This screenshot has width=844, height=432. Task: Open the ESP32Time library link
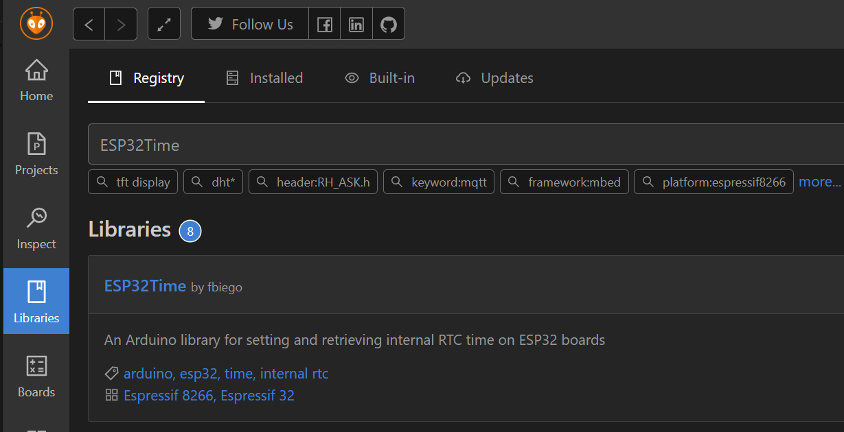[x=145, y=286]
